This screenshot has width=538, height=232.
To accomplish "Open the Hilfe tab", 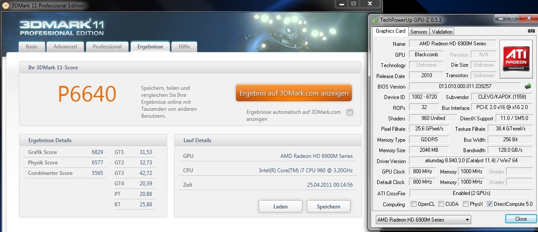I will (x=184, y=47).
